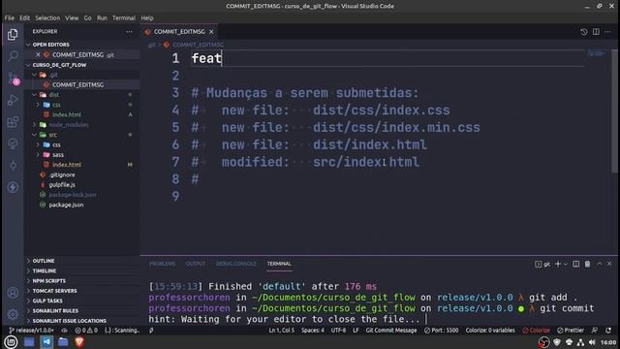Switch to the DEBUG CONSOLE tab
The height and width of the screenshot is (349, 620).
coord(236,264)
